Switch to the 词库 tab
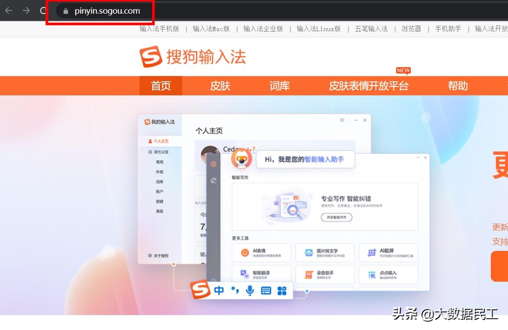This screenshot has height=330, width=508. pyautogui.click(x=279, y=86)
